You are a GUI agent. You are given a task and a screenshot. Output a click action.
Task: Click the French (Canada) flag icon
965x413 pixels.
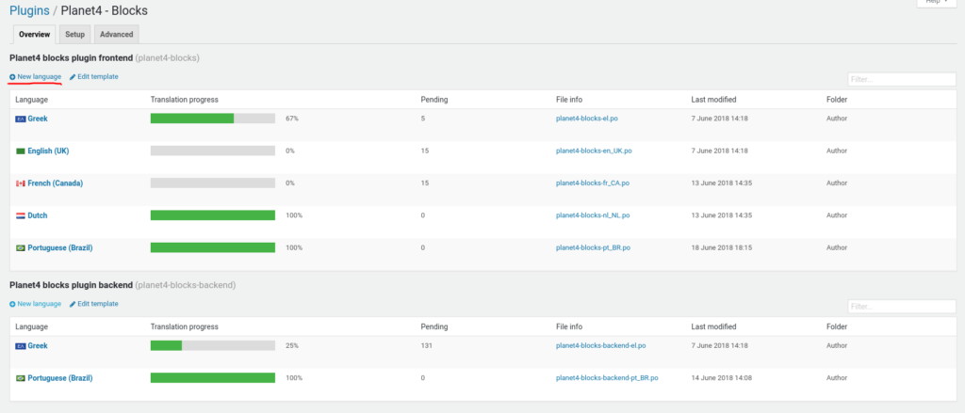click(x=21, y=183)
